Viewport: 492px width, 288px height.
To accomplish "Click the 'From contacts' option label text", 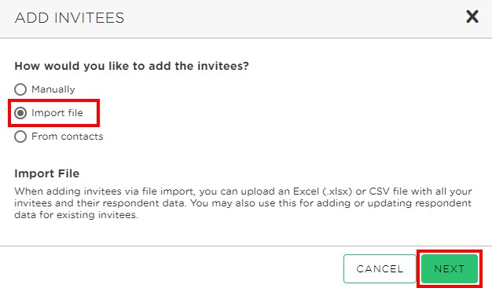I will click(x=67, y=137).
